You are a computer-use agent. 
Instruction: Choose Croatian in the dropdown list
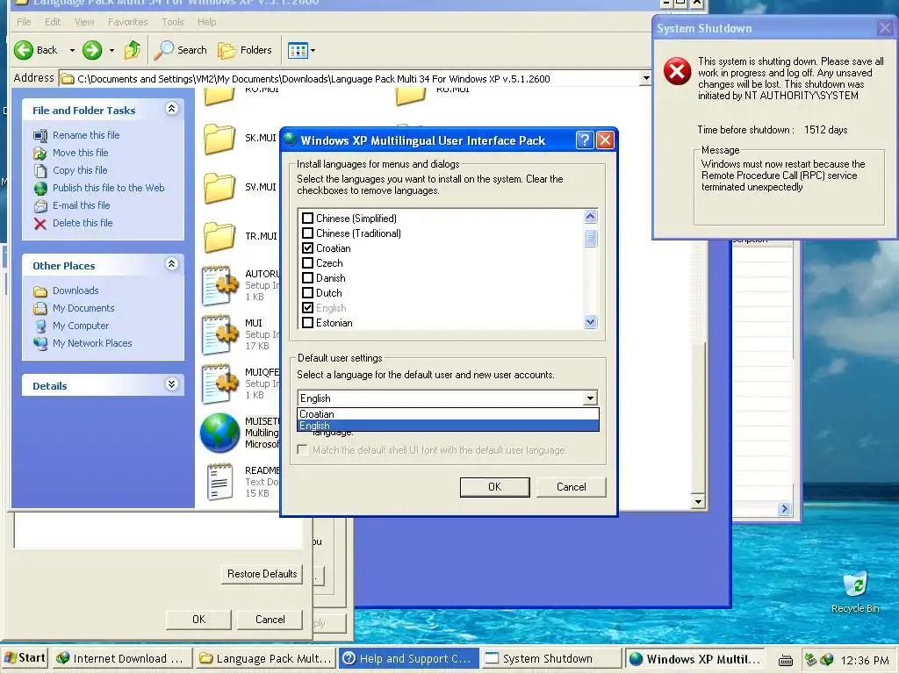pyautogui.click(x=448, y=414)
